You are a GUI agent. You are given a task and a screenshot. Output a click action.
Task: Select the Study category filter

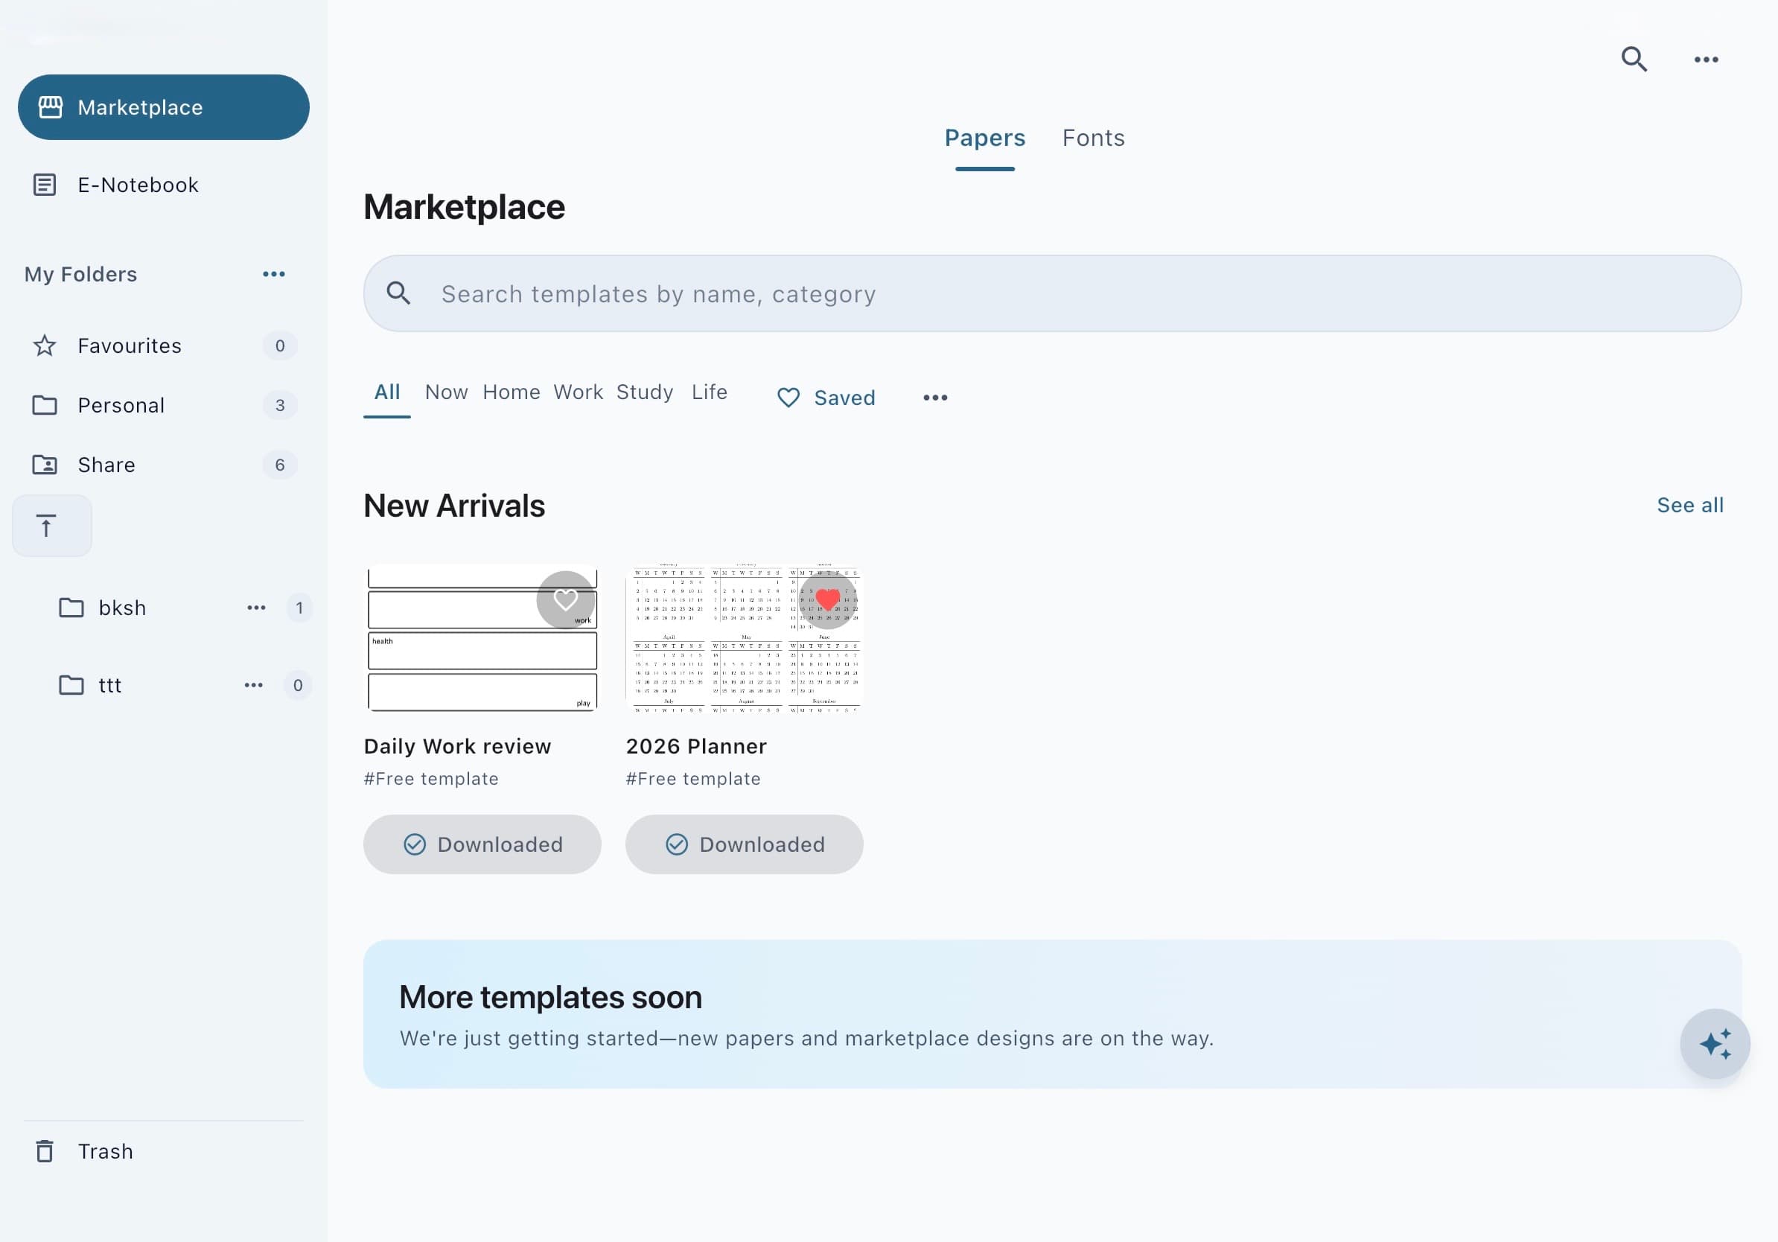tap(644, 392)
